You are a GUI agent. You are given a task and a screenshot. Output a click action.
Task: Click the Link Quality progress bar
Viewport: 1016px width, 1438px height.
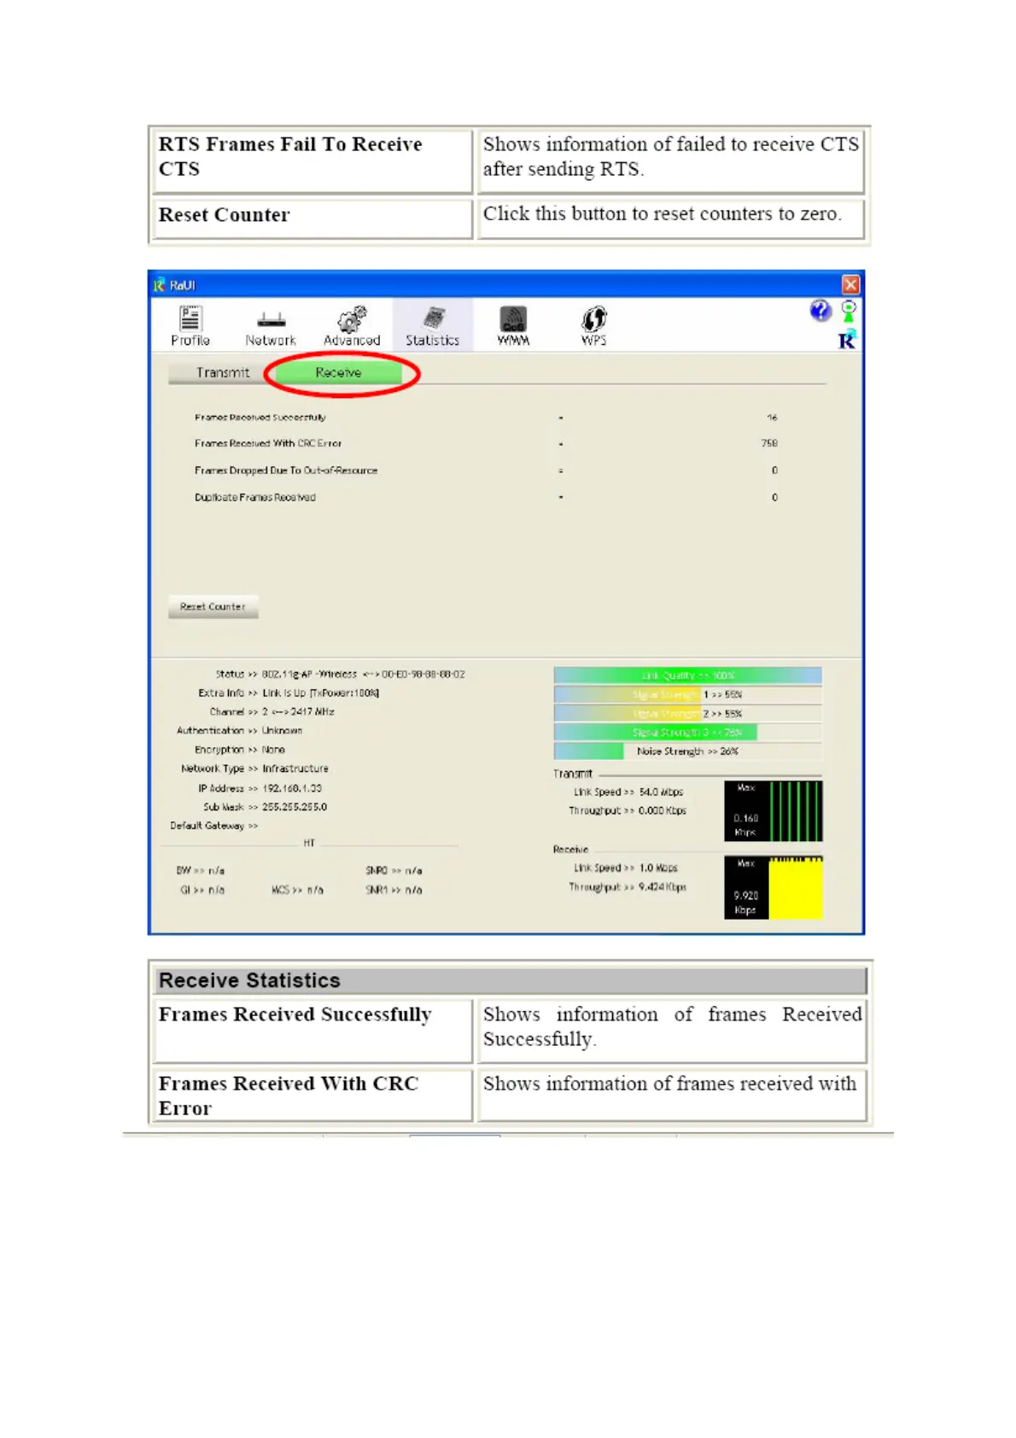(x=687, y=675)
